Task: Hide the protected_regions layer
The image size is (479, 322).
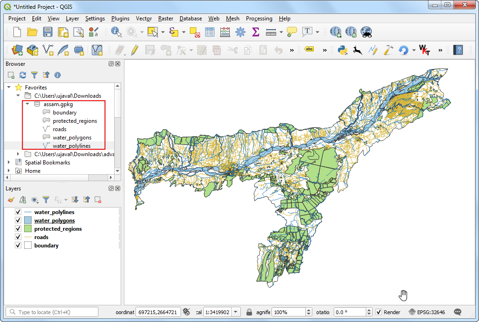Action: tap(18, 229)
